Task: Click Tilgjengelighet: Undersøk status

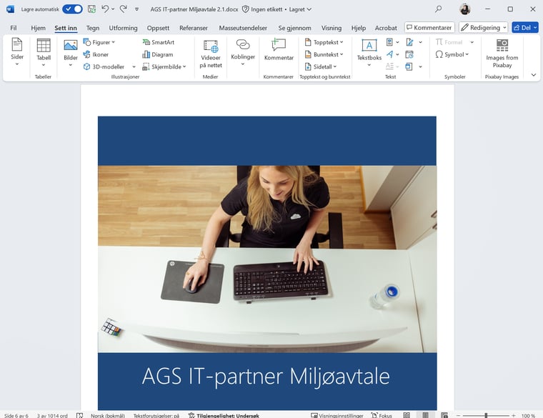Action: 224,415
